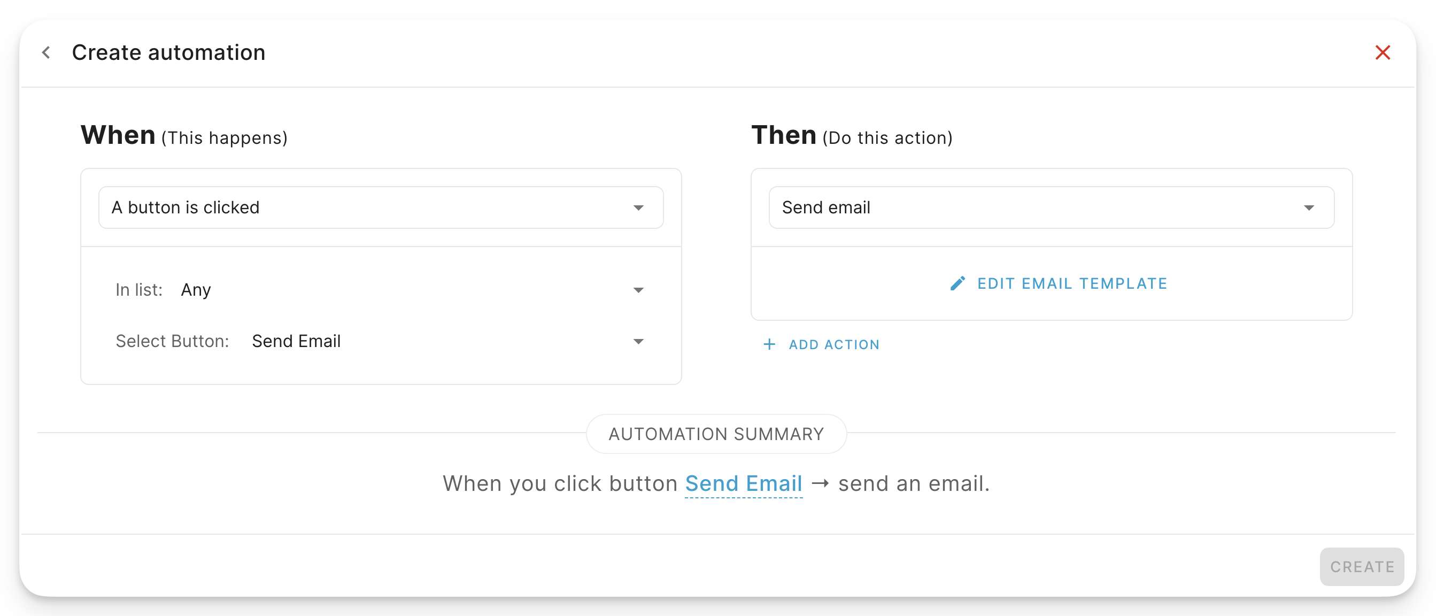Click the dropdown arrow beside Send email
Viewport: 1436px width, 616px height.
[1310, 207]
